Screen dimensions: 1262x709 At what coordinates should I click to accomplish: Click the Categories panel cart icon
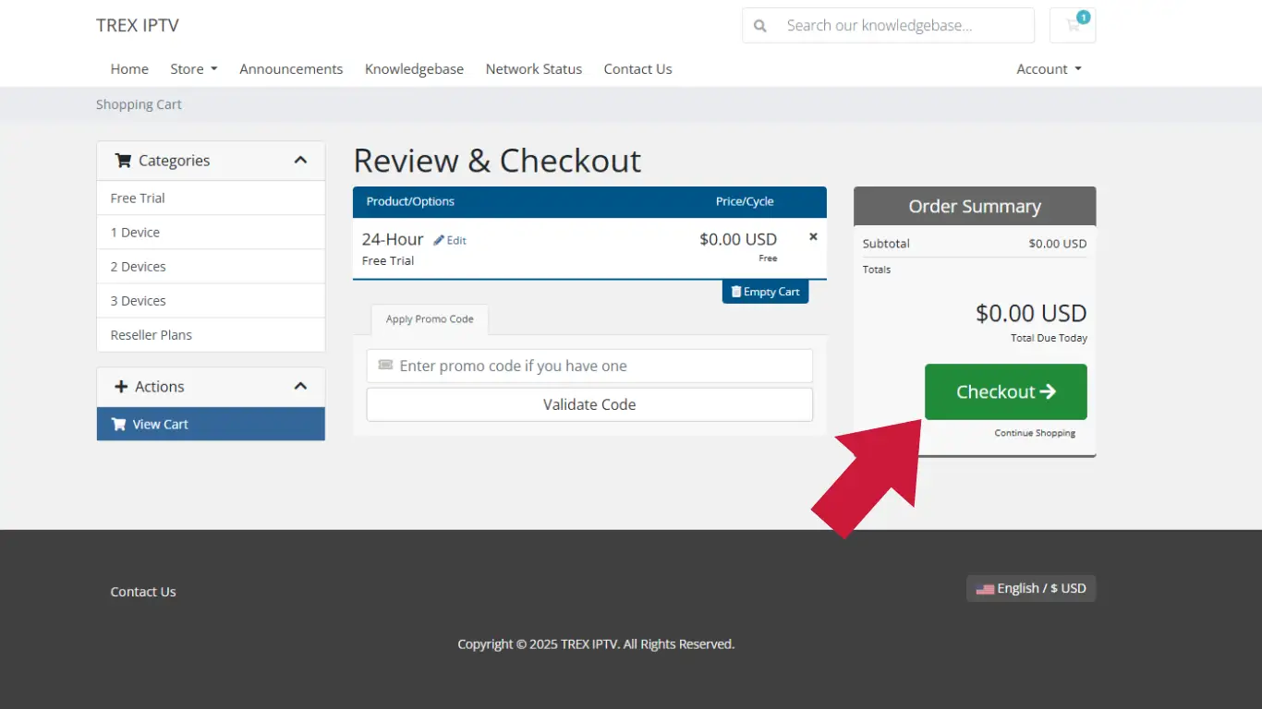123,160
